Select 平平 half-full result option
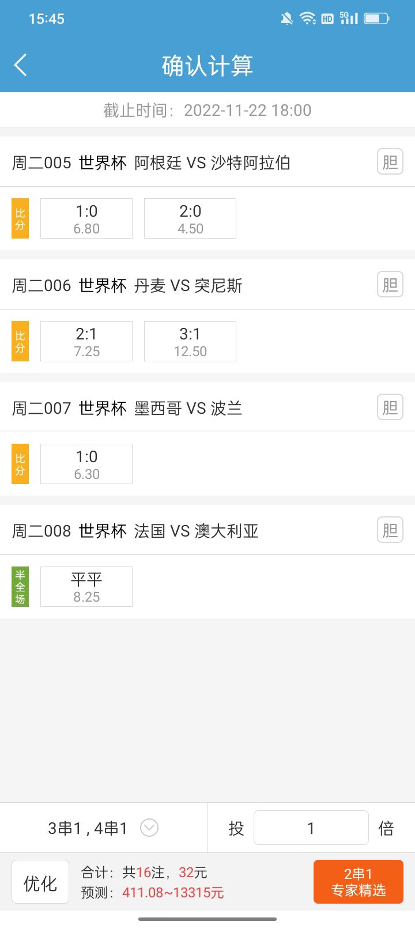This screenshot has width=415, height=929. (86, 587)
